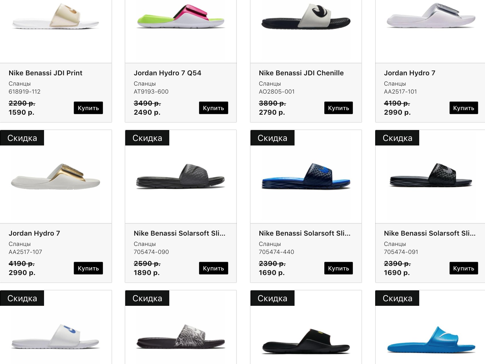
Task: Open the blue Benassi Solarsoft slide image
Action: (x=306, y=176)
